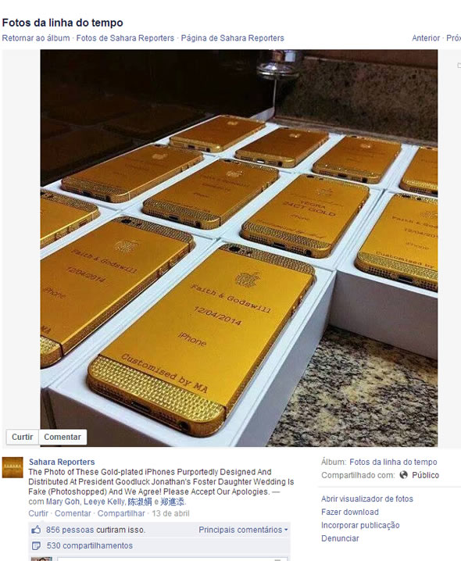Go to the Anterior photo
461x561 pixels.
tap(426, 38)
